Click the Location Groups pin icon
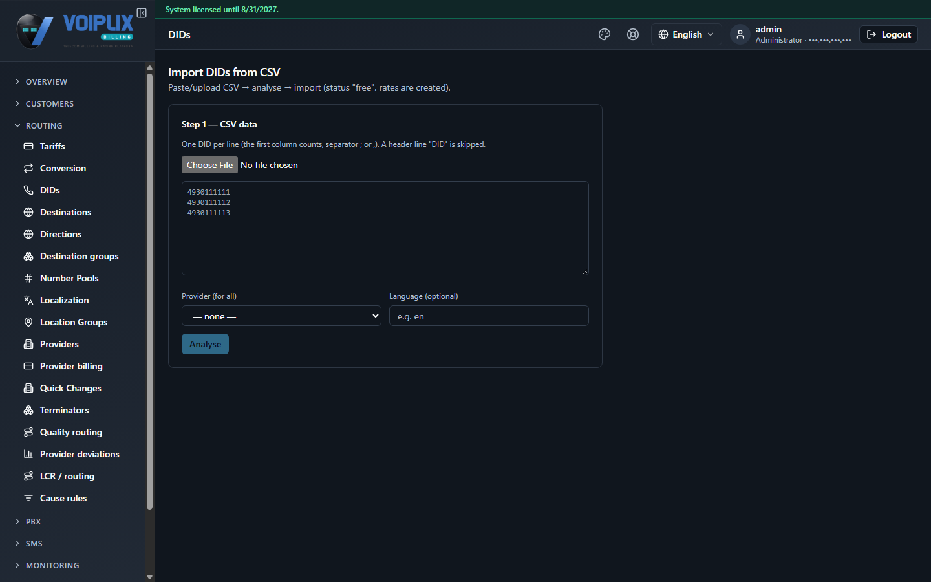931x582 pixels. pyautogui.click(x=28, y=322)
